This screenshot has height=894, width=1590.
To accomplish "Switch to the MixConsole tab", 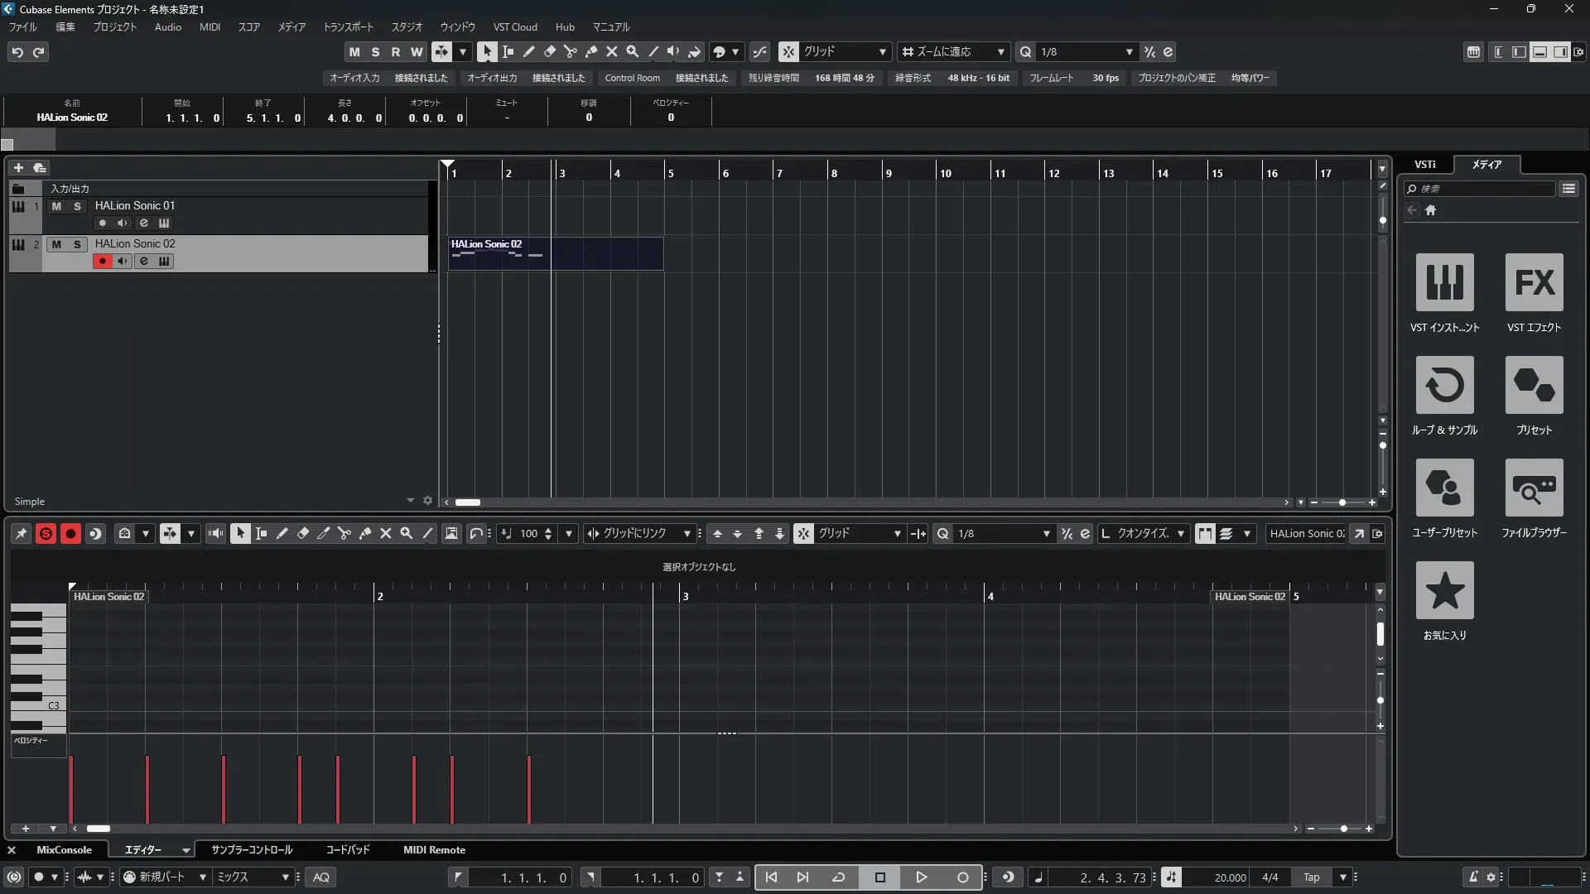I will [64, 850].
